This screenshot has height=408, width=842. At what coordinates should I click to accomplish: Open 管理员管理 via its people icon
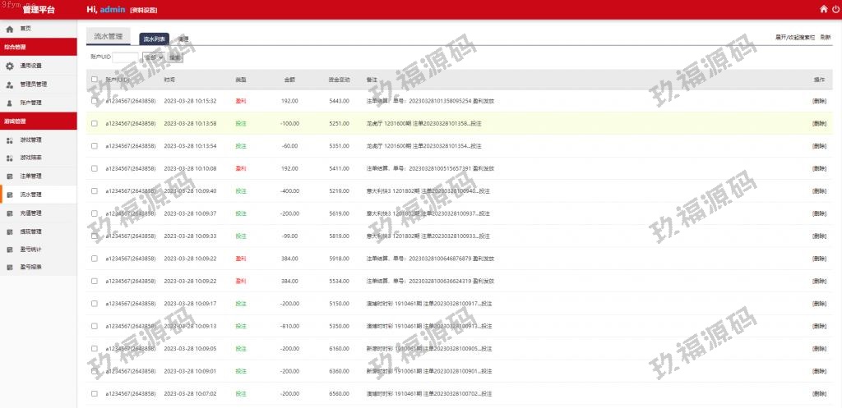click(x=10, y=85)
